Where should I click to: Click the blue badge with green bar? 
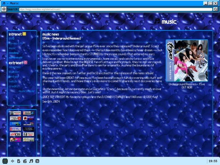pyautogui.click(x=15, y=123)
